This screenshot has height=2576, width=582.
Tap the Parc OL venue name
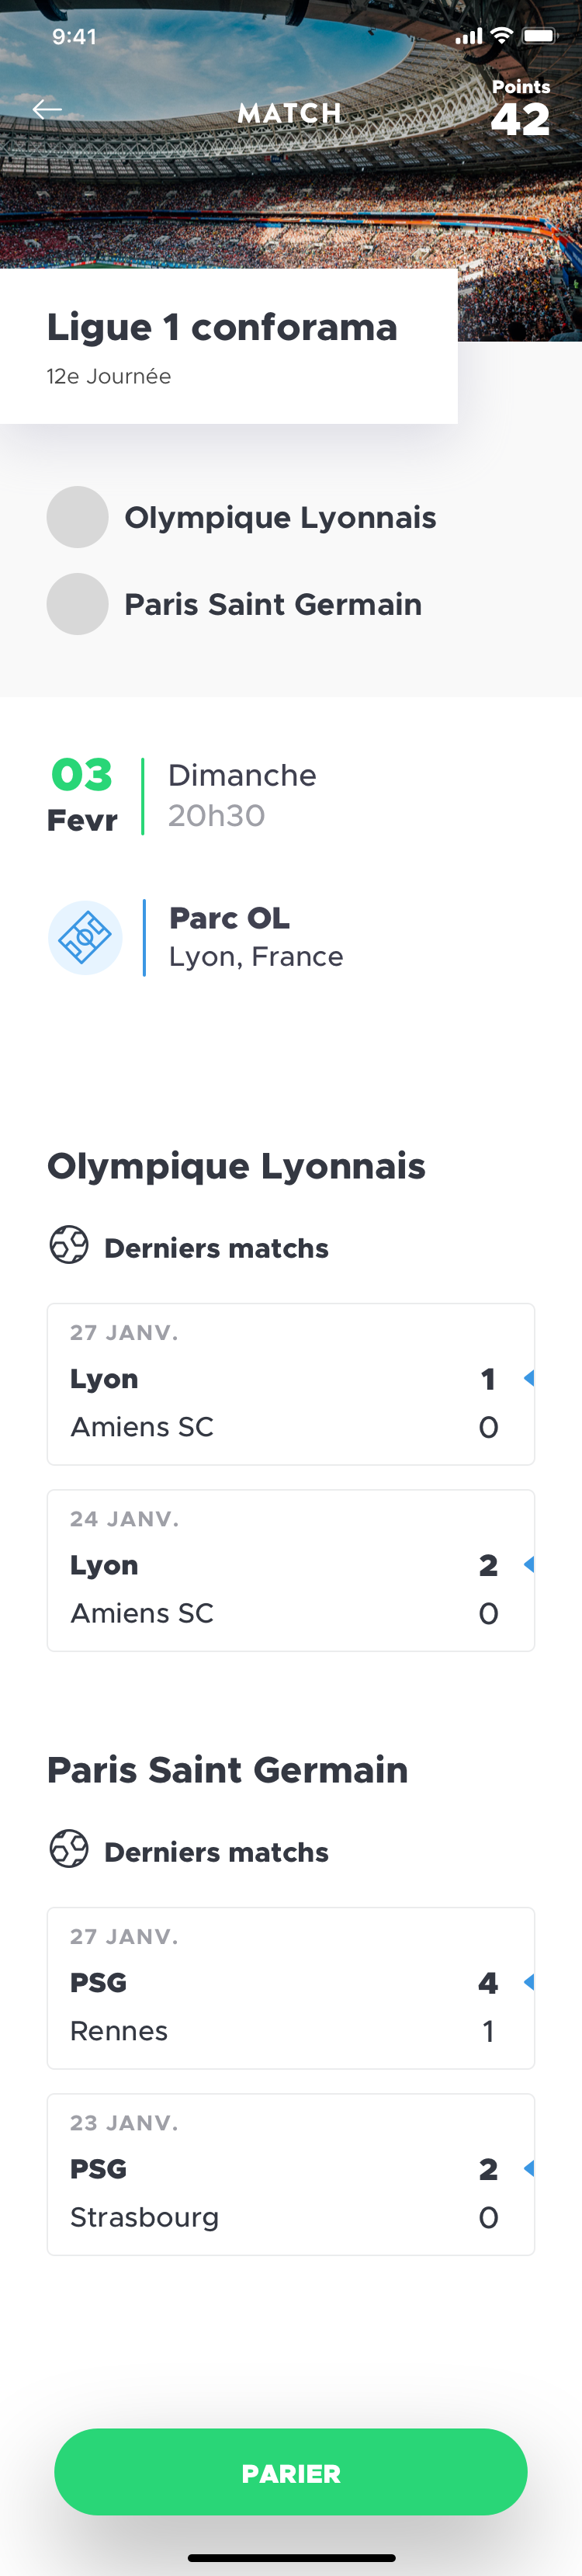[230, 918]
